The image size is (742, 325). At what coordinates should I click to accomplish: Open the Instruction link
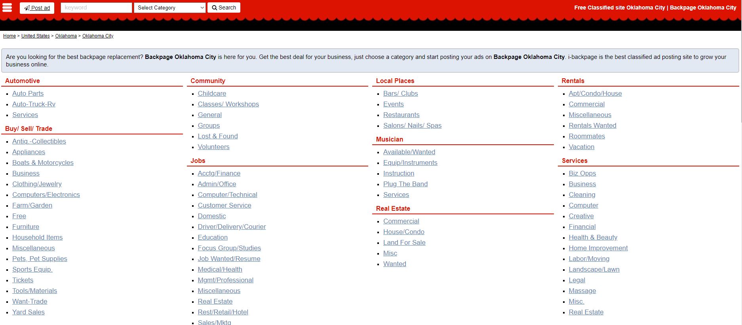pyautogui.click(x=399, y=173)
